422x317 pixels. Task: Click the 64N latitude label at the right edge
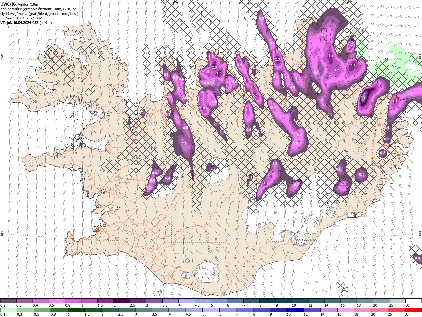420,233
